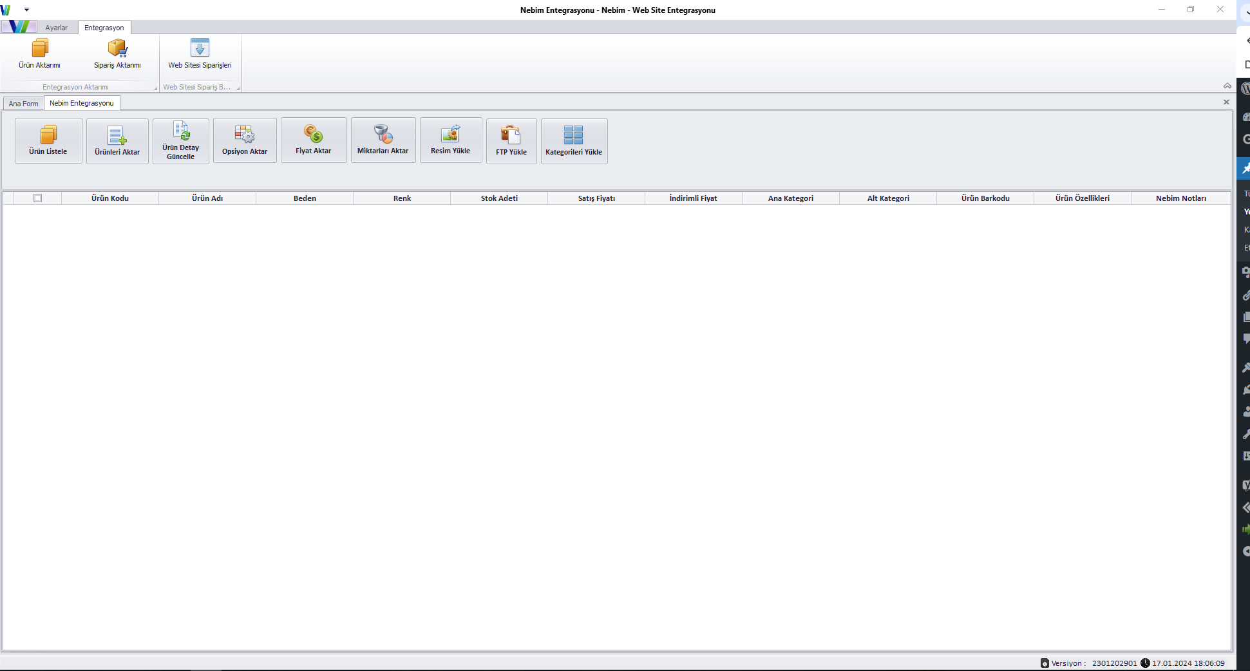
Task: Click the Ana Kategori column header
Action: point(791,198)
